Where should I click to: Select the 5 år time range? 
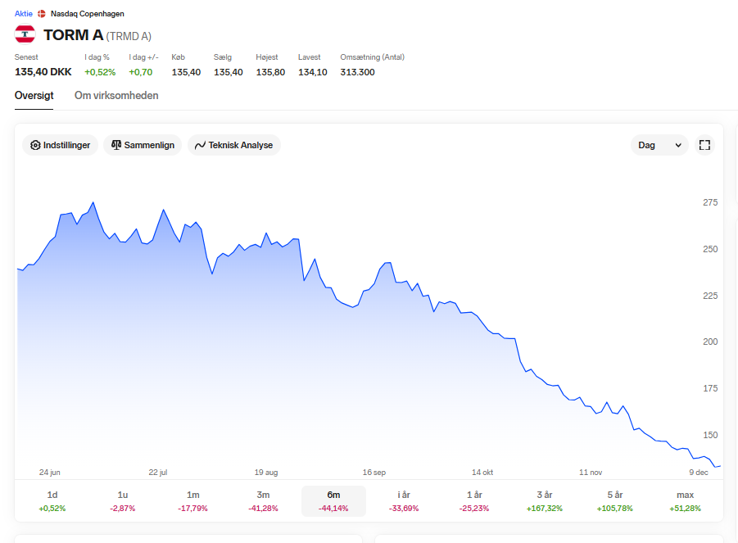[615, 501]
